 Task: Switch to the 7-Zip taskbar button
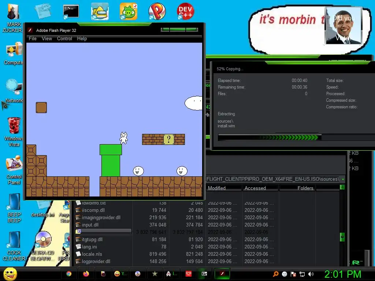(x=204, y=274)
